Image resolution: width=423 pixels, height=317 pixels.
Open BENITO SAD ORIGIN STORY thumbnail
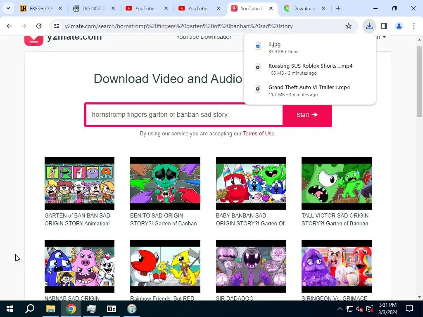point(165,183)
